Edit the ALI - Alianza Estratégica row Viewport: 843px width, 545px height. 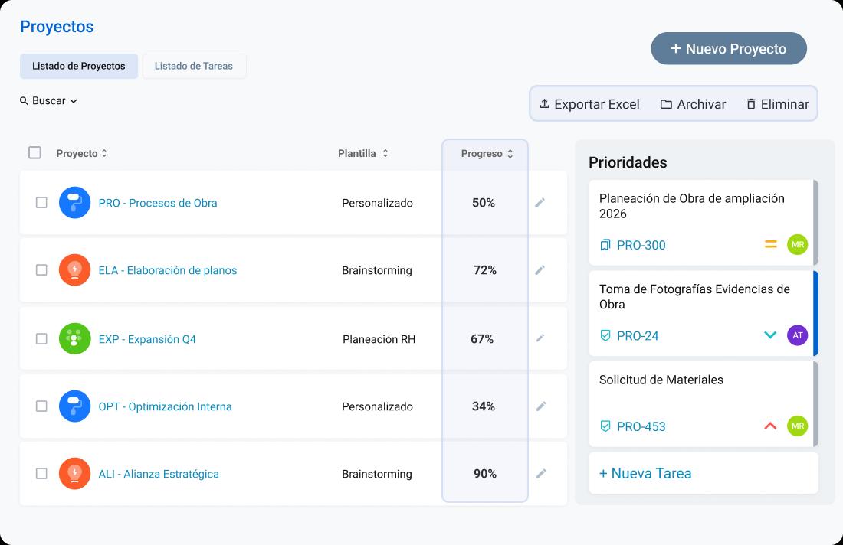coord(541,473)
